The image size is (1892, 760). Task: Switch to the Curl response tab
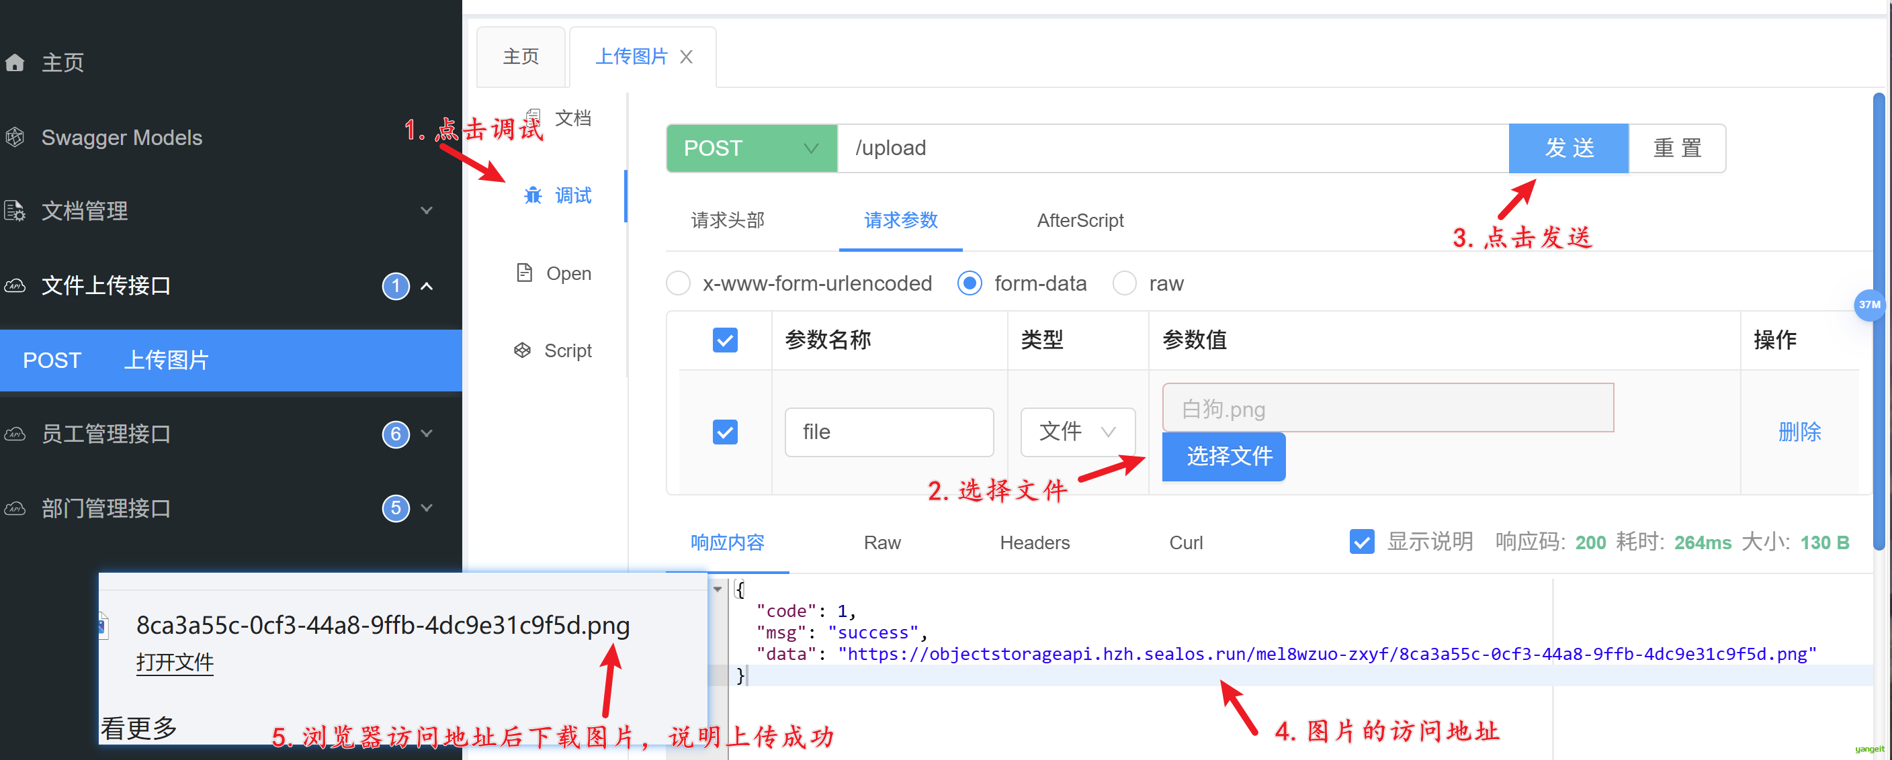[x=1185, y=543]
